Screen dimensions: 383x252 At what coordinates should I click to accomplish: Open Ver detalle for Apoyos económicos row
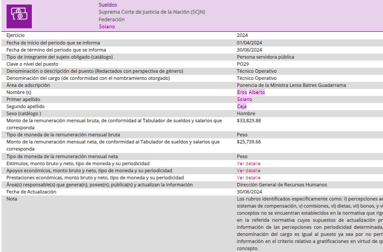coord(249,171)
